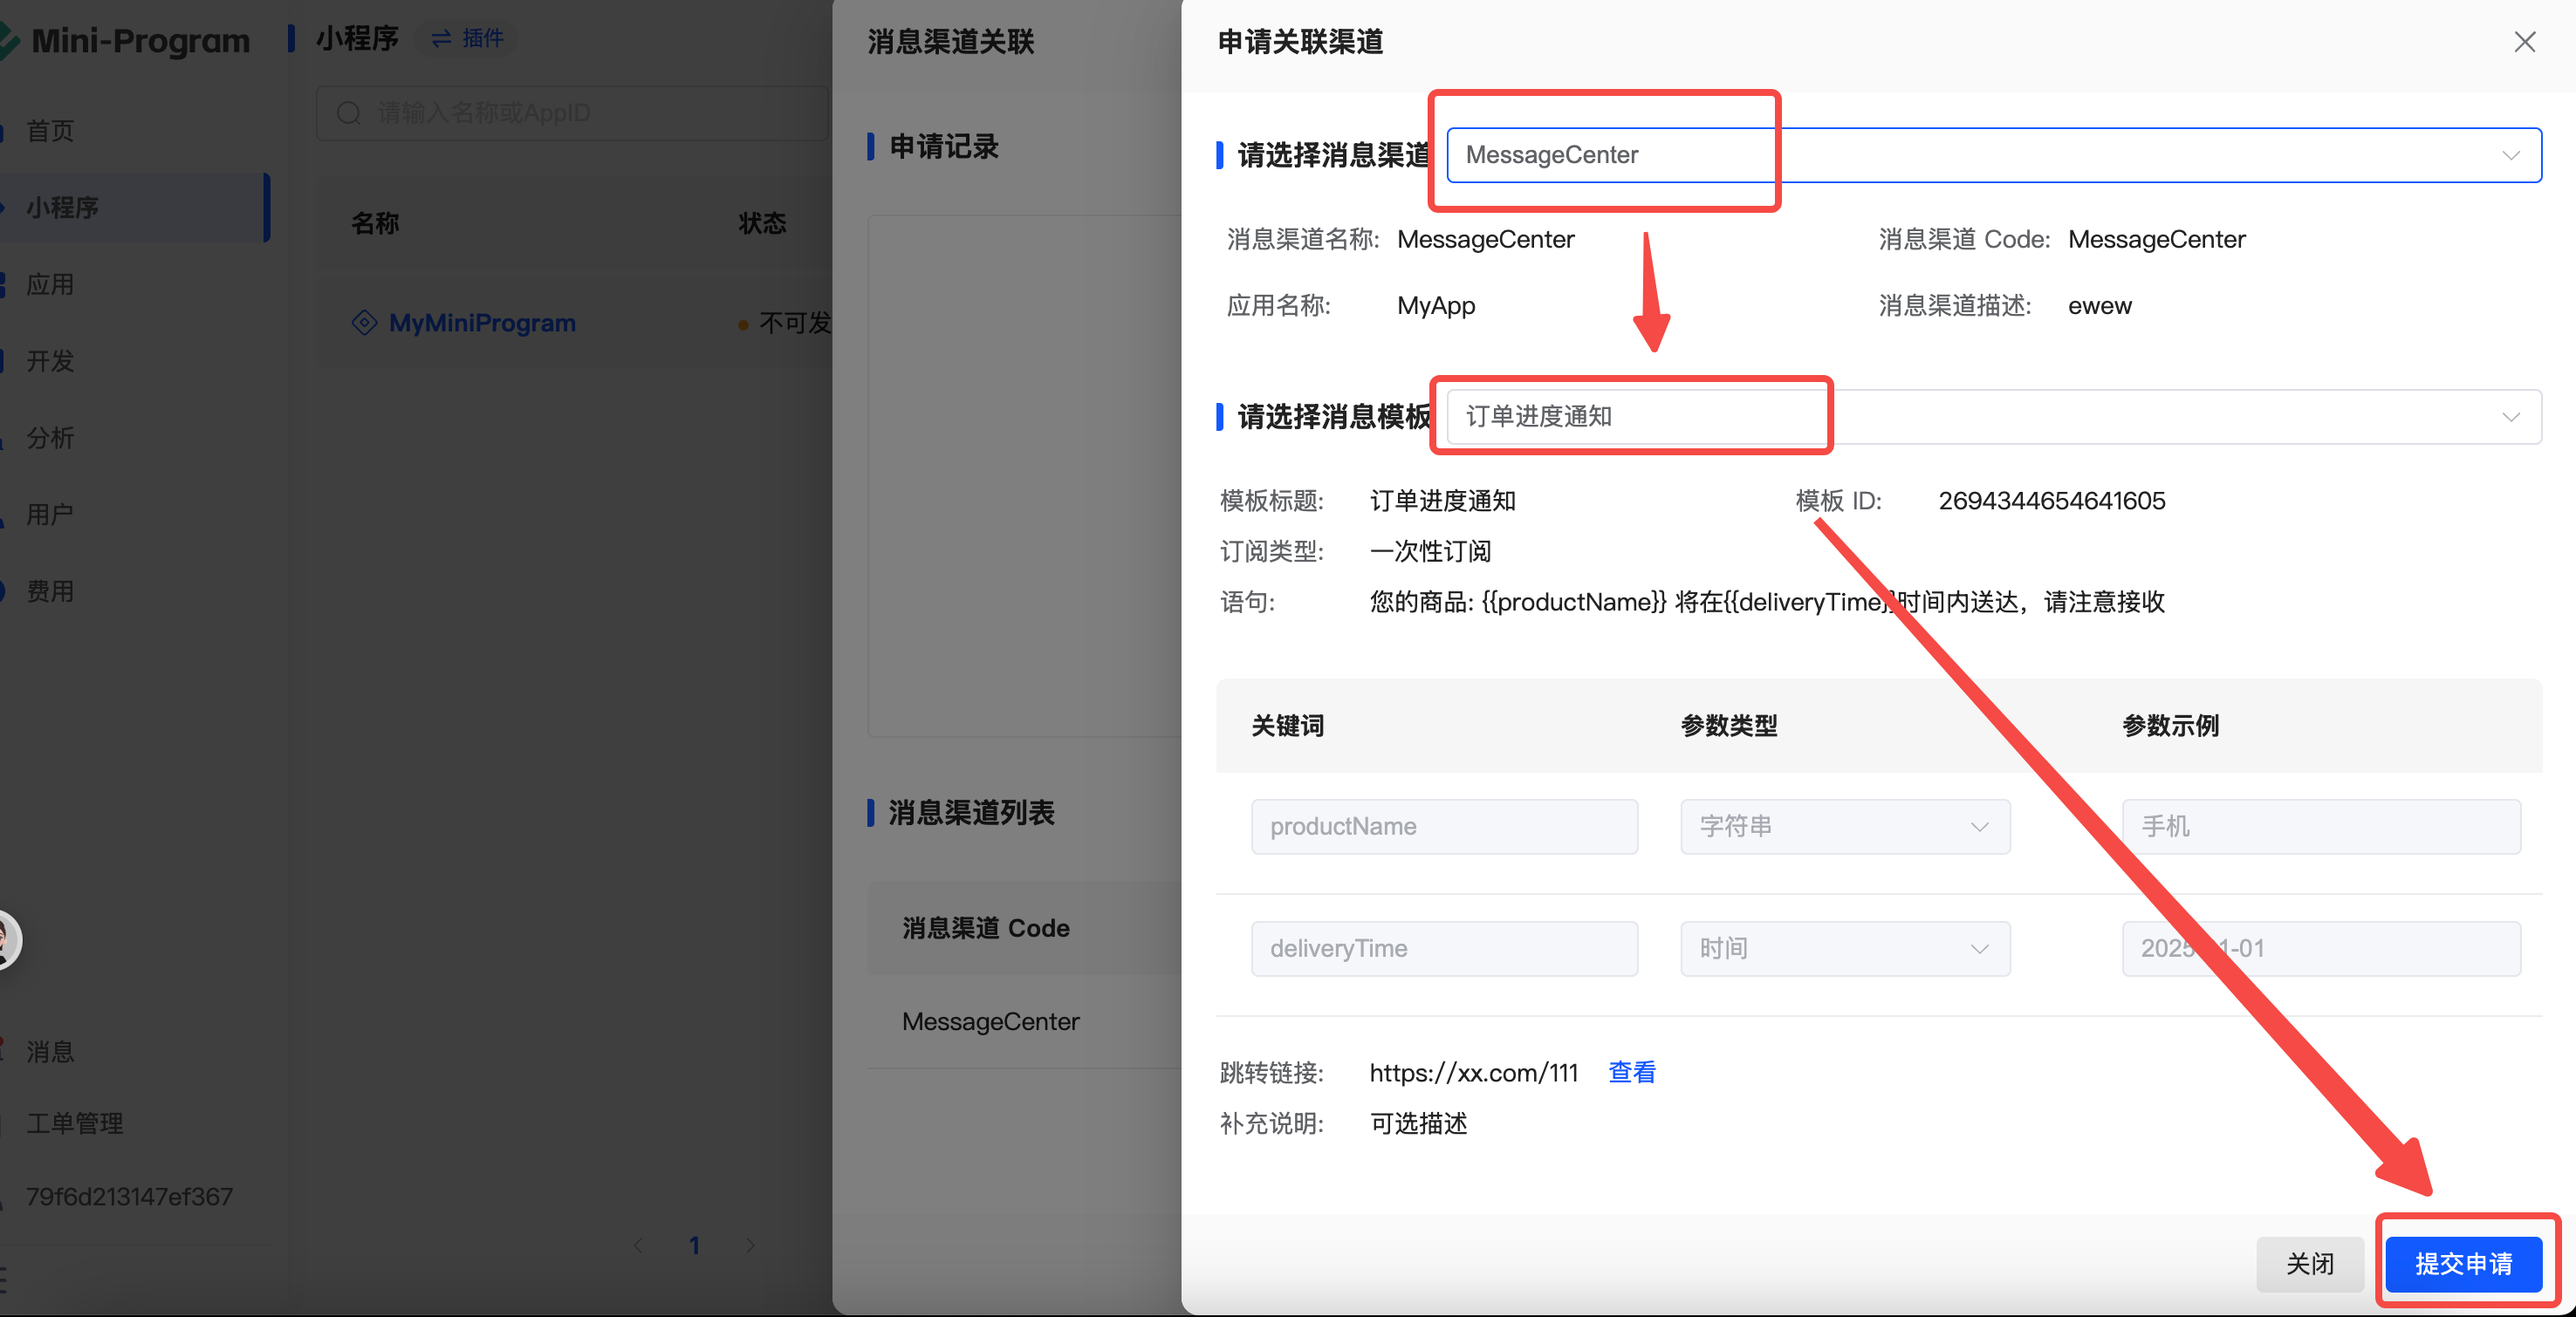This screenshot has height=1317, width=2576.
Task: Click the productName keyword field
Action: pyautogui.click(x=1443, y=826)
